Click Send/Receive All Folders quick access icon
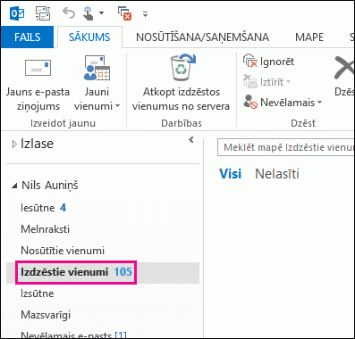The width and height of the screenshot is (355, 339). tap(43, 13)
